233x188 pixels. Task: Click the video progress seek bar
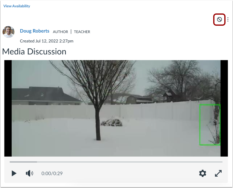(116, 162)
